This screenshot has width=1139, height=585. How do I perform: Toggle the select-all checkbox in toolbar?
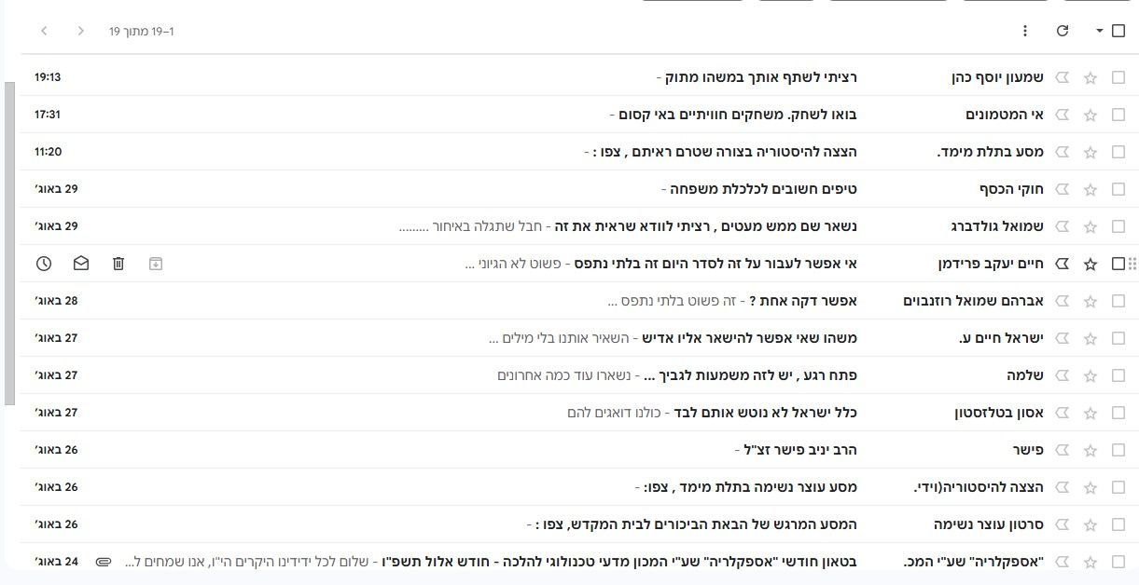pyautogui.click(x=1118, y=31)
